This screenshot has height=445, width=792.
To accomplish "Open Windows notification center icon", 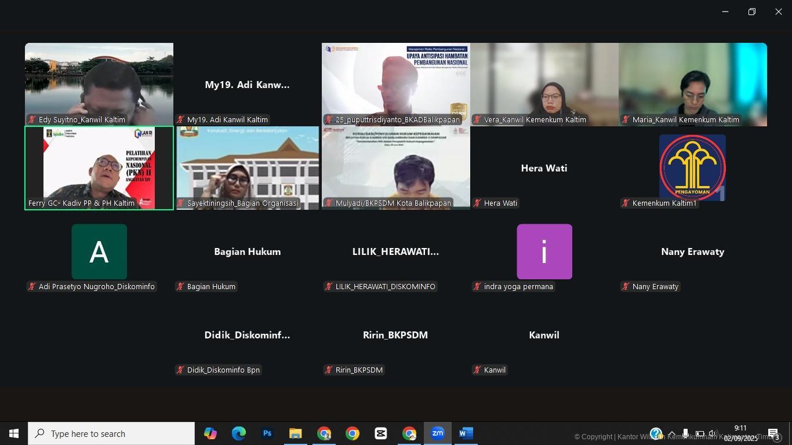I will [773, 433].
